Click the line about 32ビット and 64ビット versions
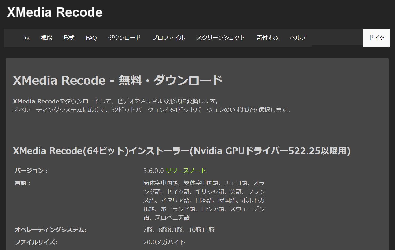 (x=152, y=110)
